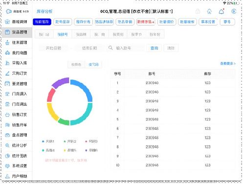The image size is (244, 184).
Task: Open 销售订货 basket icon in sidebar
Action: [7, 115]
